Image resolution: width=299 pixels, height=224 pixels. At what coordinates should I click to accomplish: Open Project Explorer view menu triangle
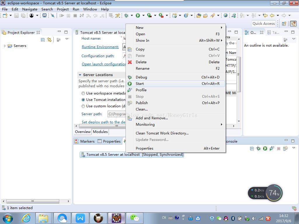point(67,39)
